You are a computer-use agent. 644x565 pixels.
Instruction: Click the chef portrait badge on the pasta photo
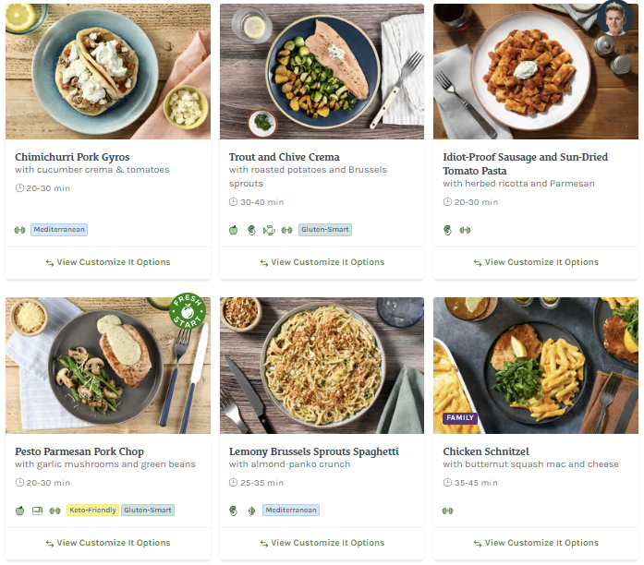[612, 18]
